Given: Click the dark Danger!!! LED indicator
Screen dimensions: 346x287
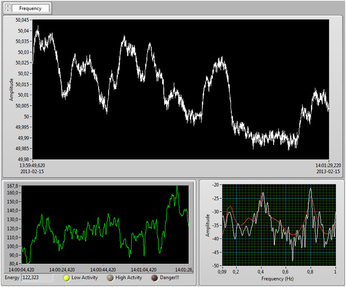Looking at the screenshot, I should point(155,278).
